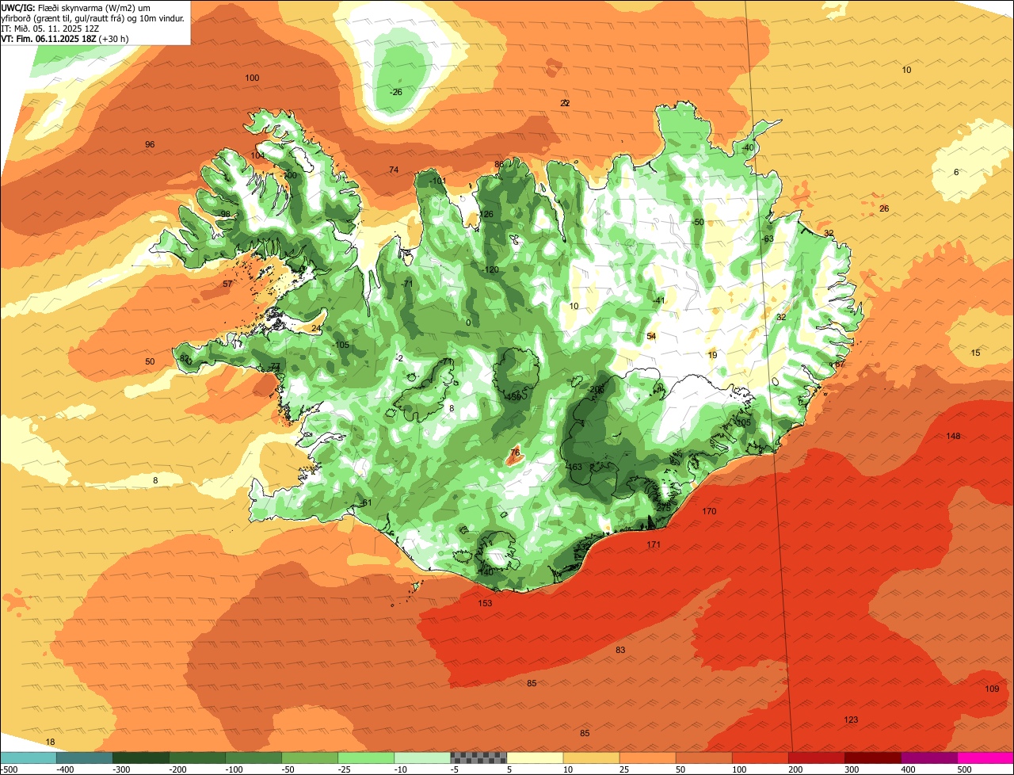Click the map value '109'
This screenshot has width=1014, height=775.
(x=992, y=689)
